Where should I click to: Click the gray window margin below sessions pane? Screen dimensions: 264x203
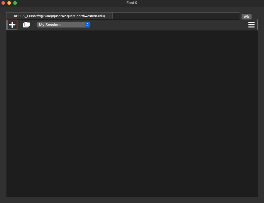(132, 200)
